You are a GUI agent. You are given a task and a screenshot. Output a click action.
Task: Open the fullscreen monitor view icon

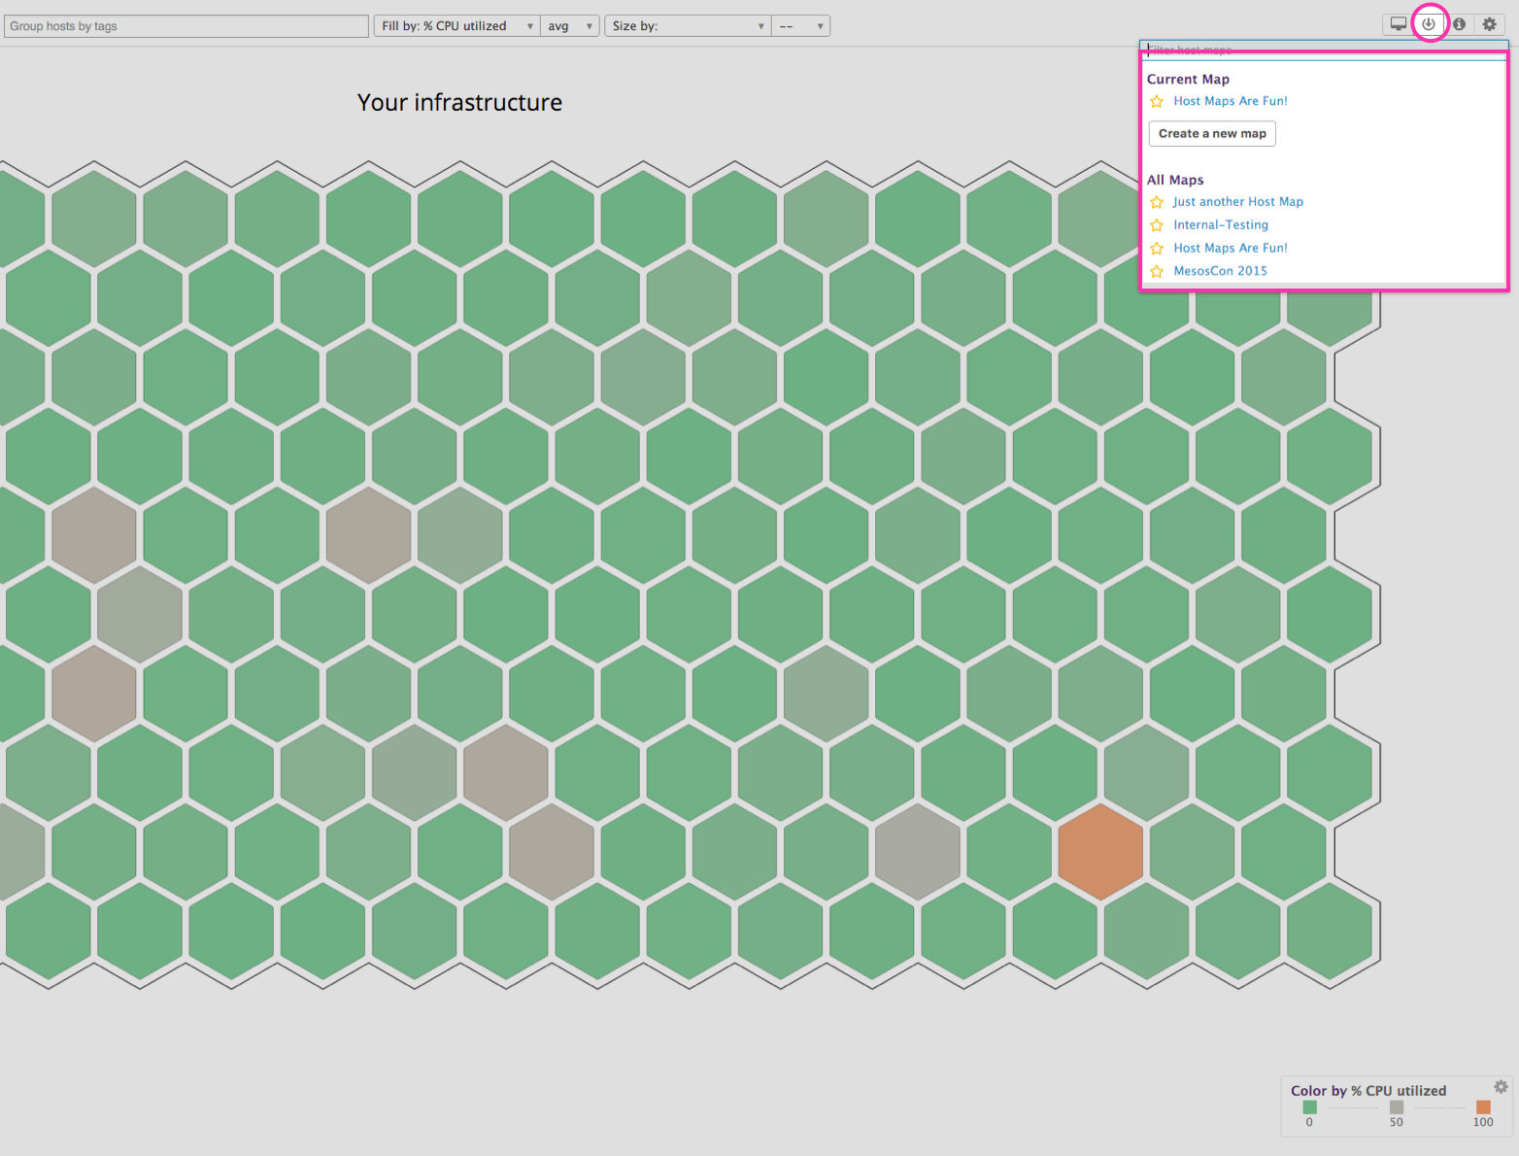click(1399, 24)
